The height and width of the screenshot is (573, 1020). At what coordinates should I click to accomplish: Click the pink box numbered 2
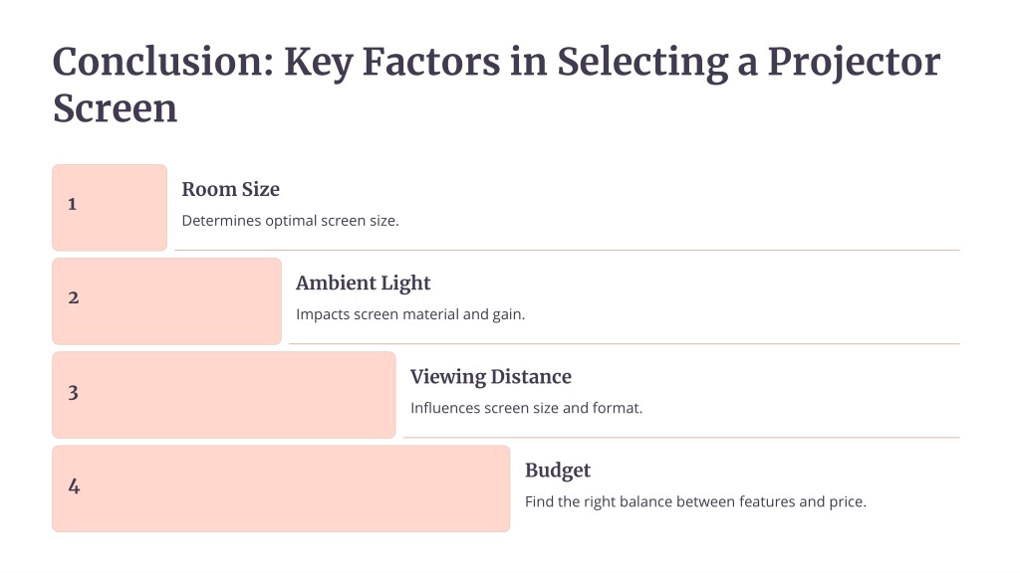click(166, 301)
